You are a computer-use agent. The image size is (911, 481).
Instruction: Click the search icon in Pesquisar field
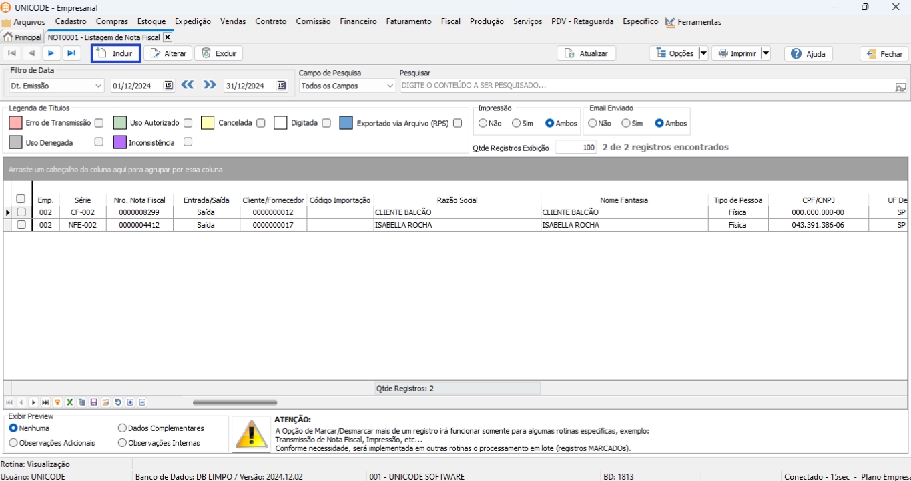[900, 86]
